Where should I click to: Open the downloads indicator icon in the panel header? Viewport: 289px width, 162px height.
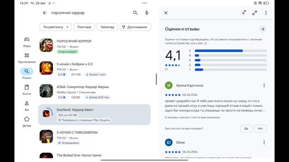coord(243,13)
